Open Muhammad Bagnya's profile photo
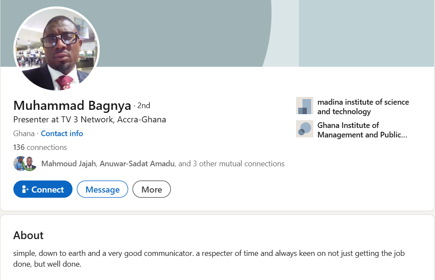The height and width of the screenshot is (280, 435). click(x=57, y=49)
